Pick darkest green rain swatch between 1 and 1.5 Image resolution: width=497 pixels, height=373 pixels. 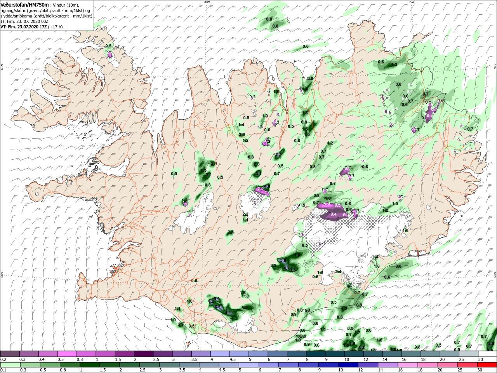(x=89, y=365)
